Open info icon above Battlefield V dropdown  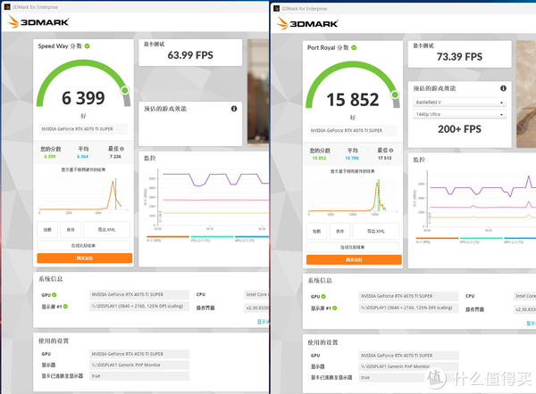click(x=502, y=87)
